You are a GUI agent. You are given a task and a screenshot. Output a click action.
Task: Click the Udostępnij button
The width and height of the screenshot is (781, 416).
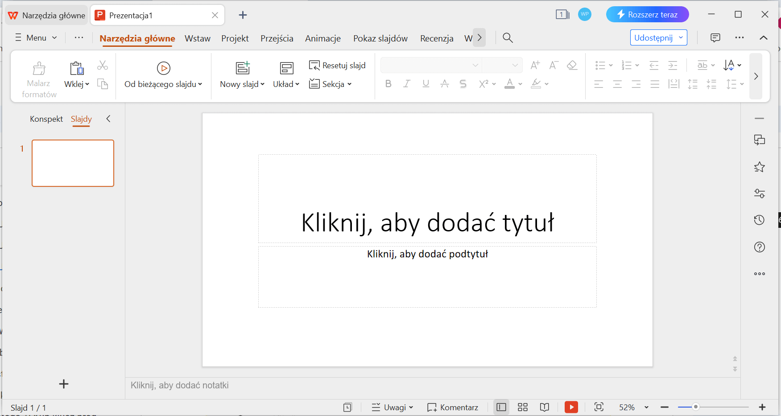coord(658,37)
